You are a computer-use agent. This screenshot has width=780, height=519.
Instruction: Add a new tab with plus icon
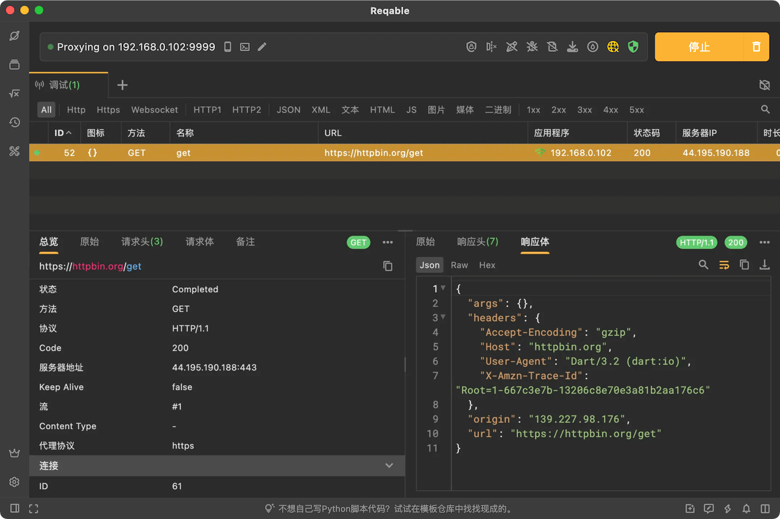click(x=122, y=85)
